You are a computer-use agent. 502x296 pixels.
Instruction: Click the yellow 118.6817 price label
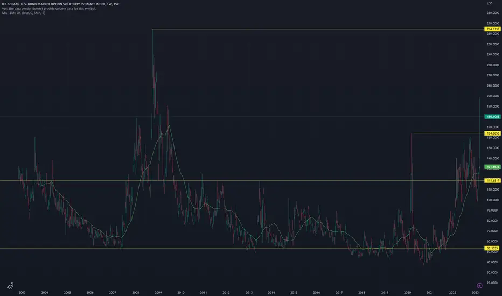click(492, 180)
